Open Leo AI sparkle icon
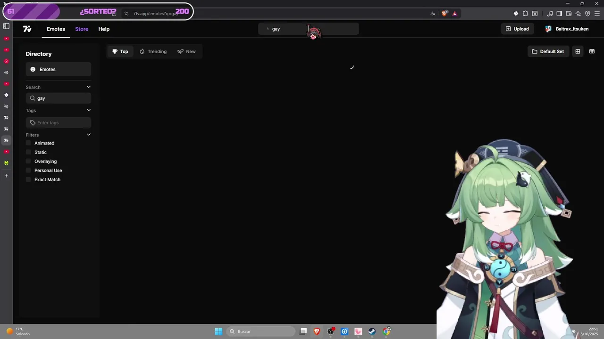This screenshot has height=339, width=604. 578,14
